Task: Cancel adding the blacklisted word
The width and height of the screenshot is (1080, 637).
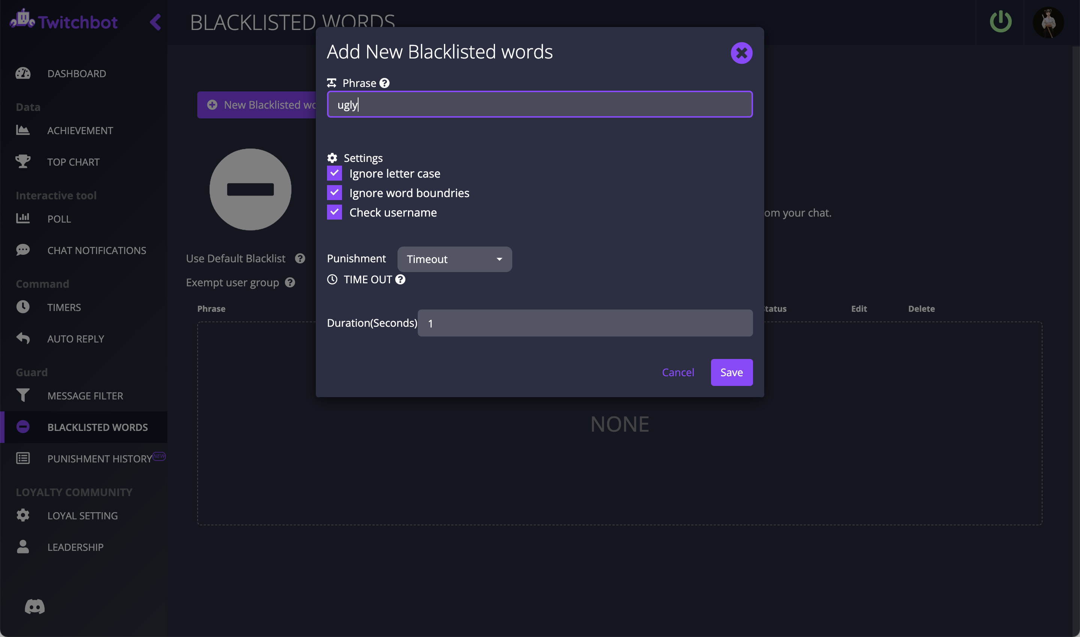Action: pos(678,372)
